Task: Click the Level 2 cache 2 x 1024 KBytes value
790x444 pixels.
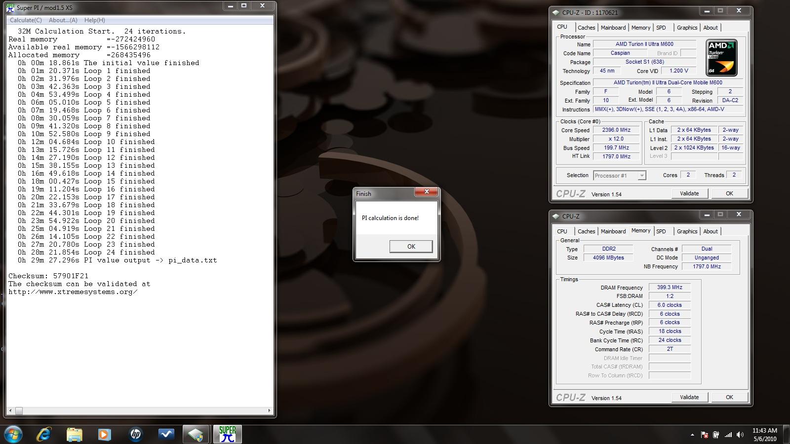Action: click(694, 148)
